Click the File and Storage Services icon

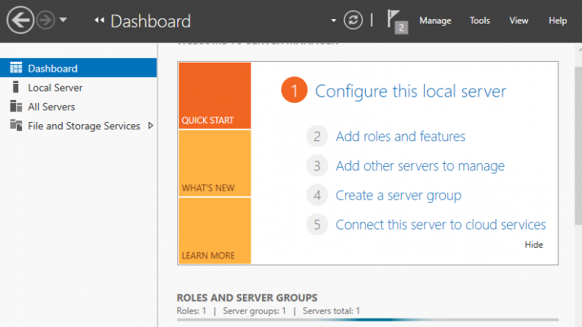pos(16,126)
